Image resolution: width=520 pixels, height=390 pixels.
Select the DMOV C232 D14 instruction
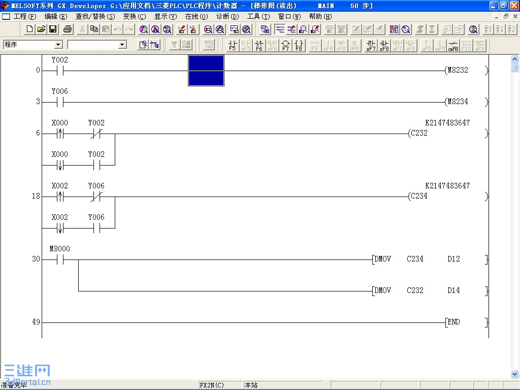click(x=430, y=290)
